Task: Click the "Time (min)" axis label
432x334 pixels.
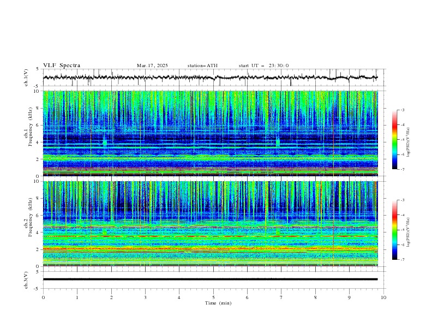Action: [x=218, y=303]
